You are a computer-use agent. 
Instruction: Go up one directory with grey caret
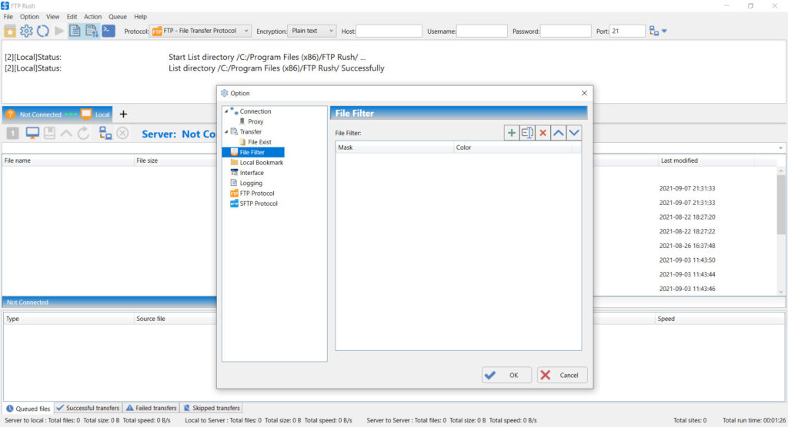66,134
